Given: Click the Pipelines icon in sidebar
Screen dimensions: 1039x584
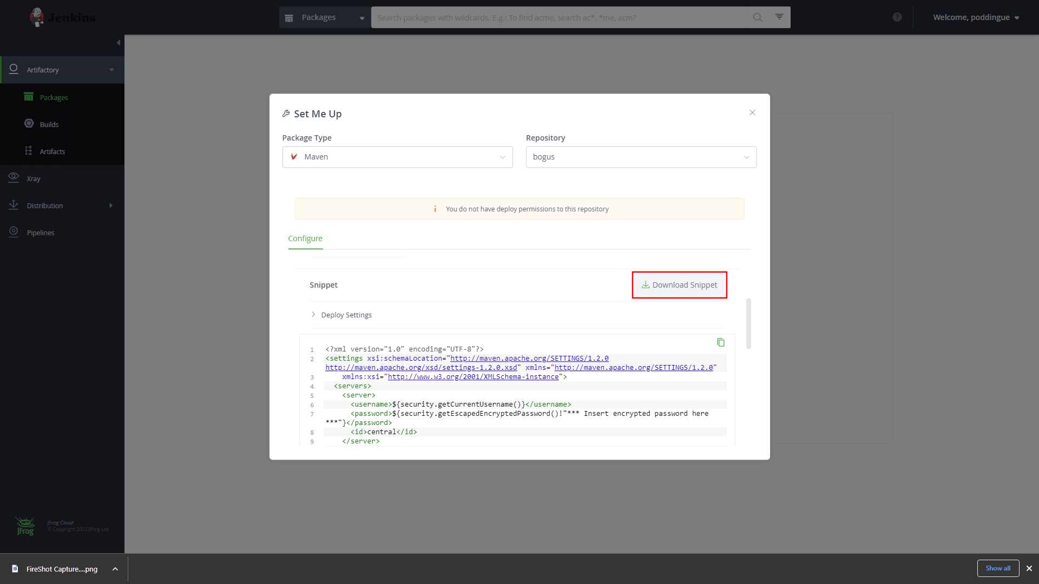Looking at the screenshot, I should click(x=13, y=232).
